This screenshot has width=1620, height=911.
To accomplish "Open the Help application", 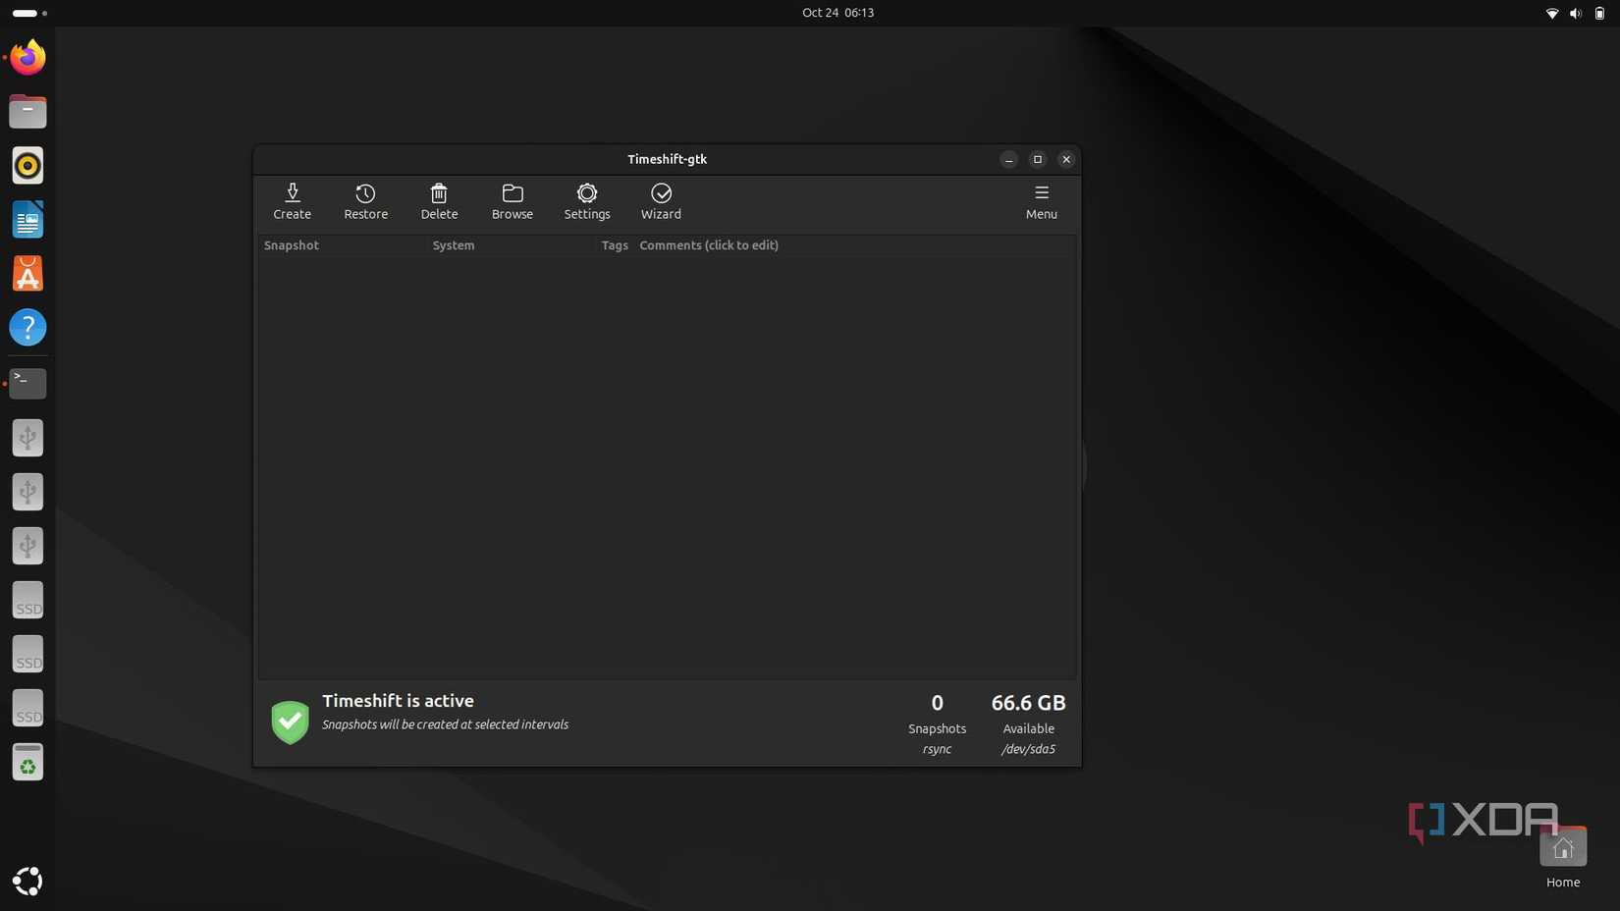I will coord(27,327).
